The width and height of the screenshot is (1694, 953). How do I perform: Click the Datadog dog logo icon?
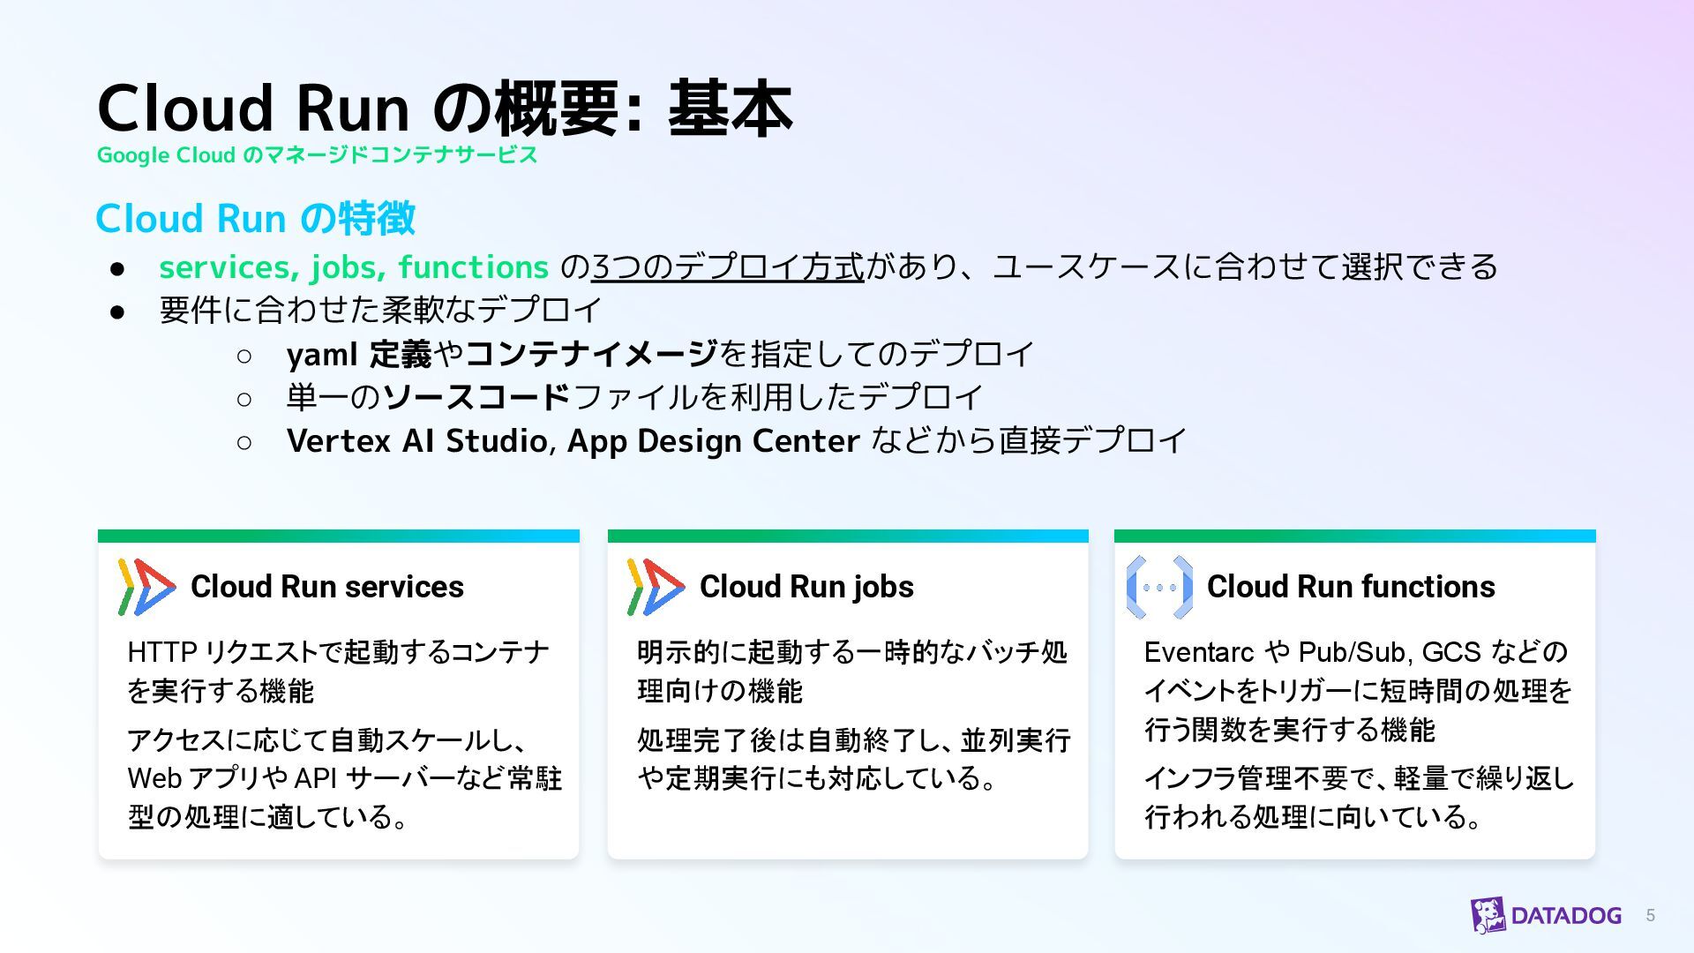(x=1488, y=915)
